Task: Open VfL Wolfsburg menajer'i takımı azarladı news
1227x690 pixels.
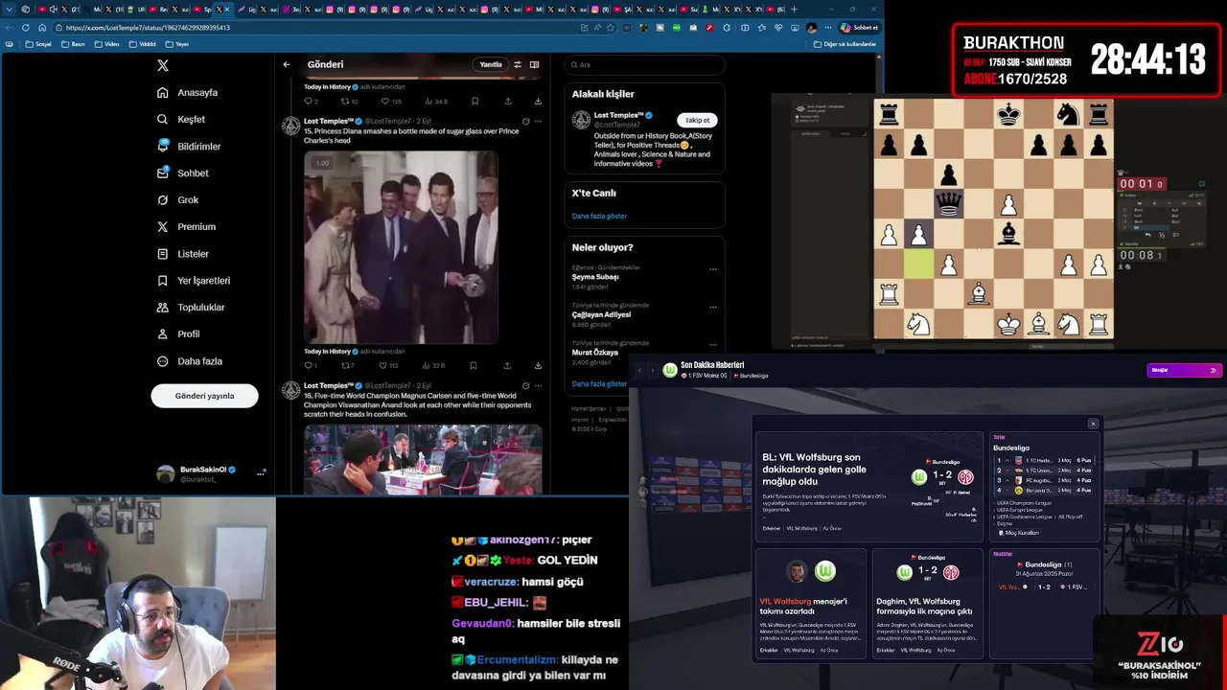Action: 811,605
